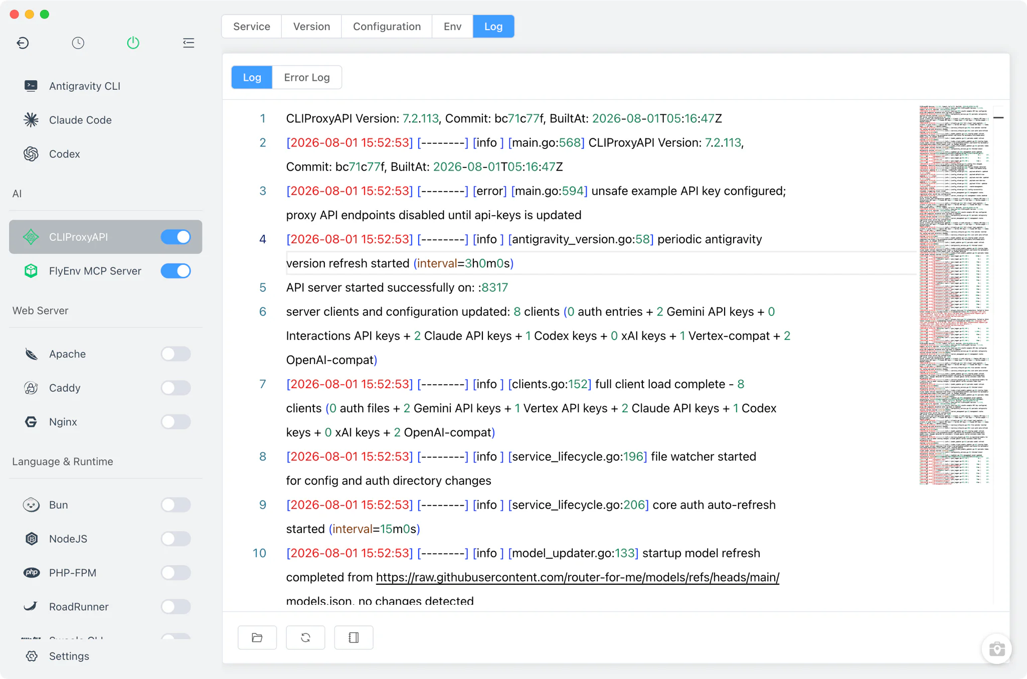Click the '[main.go:568]' source reference
Viewport: 1027px width, 679px height.
[x=546, y=142]
